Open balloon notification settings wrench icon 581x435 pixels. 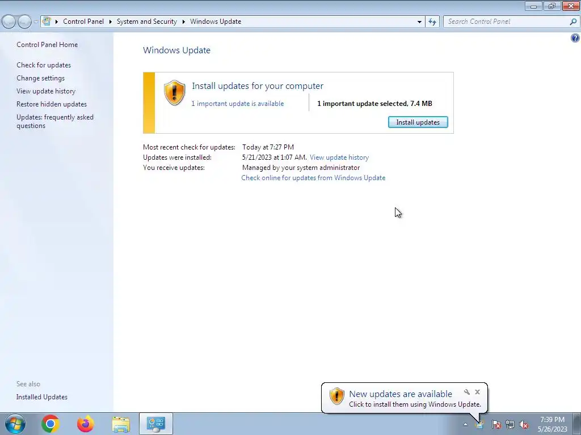[467, 392]
